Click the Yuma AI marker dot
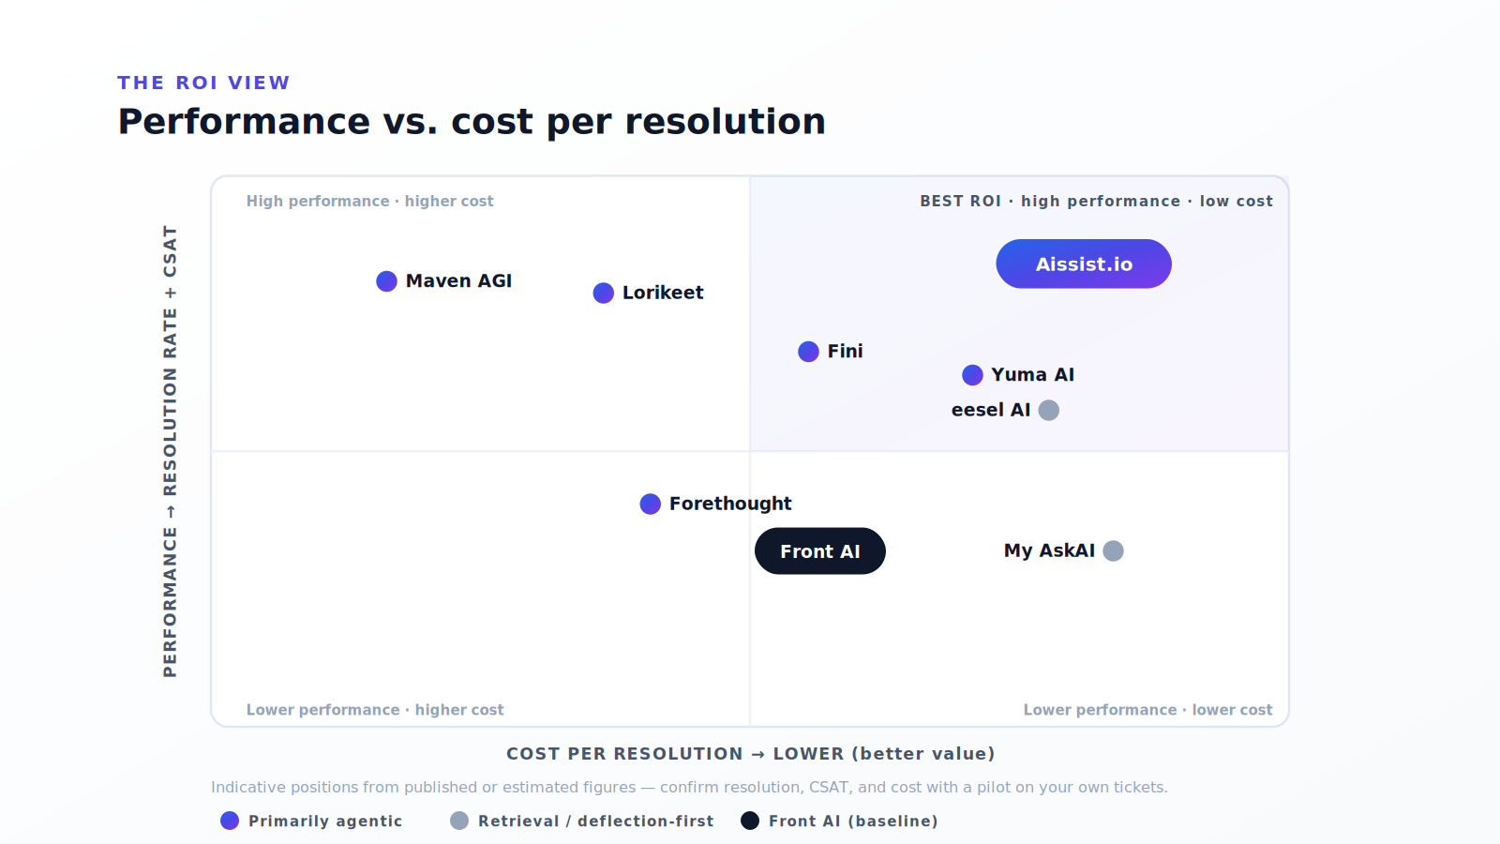Screen dimensions: 1500x844 (972, 375)
